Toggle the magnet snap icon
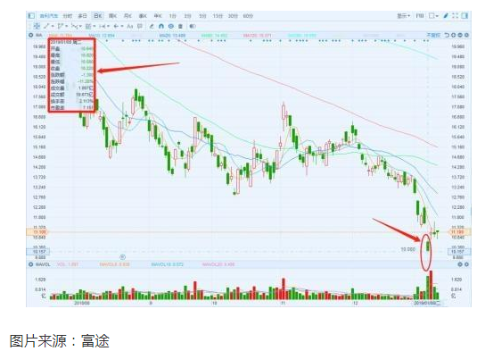Image resolution: width=477 pixels, height=351 pixels. point(161,26)
